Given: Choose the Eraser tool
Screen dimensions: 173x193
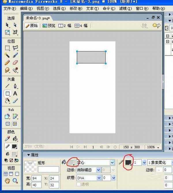Looking at the screenshot, I should (15, 62).
